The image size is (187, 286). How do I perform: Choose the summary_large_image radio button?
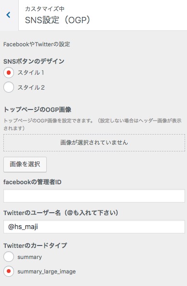(x=9, y=271)
